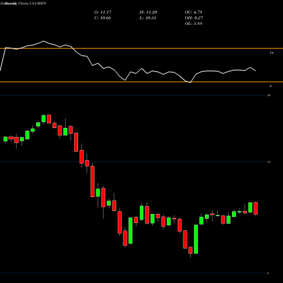The image size is (283, 283).
Task: Click the high value 'H: 11.20'
Action: [x=148, y=12]
